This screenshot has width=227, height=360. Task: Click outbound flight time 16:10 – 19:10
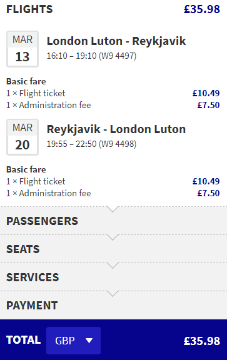(x=71, y=56)
